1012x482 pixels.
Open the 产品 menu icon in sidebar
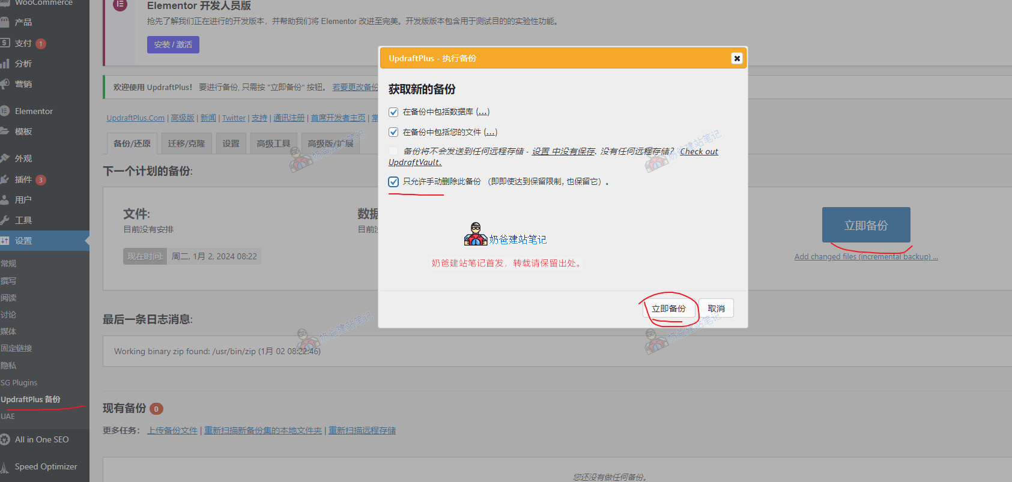5,22
